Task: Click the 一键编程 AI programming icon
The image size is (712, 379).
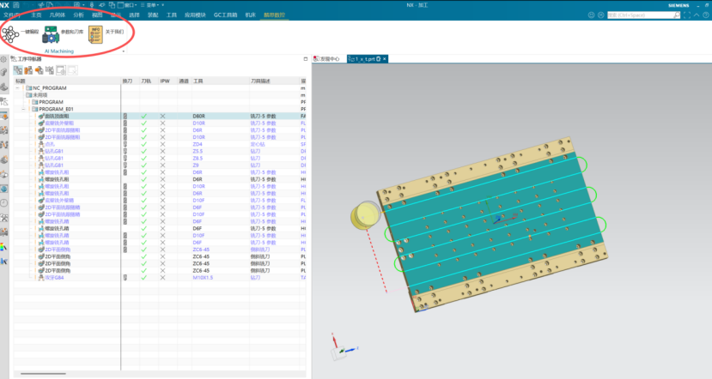Action: [10, 33]
